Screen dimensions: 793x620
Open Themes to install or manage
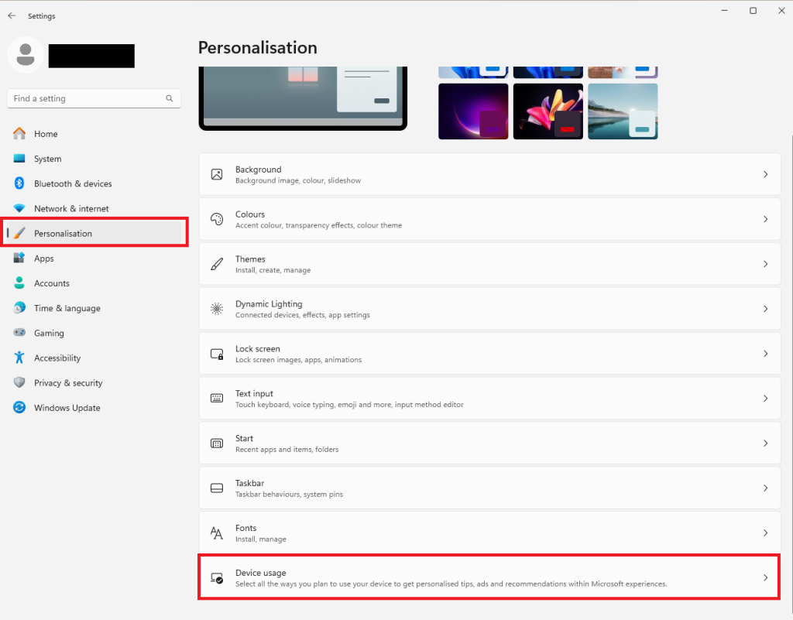coord(489,264)
